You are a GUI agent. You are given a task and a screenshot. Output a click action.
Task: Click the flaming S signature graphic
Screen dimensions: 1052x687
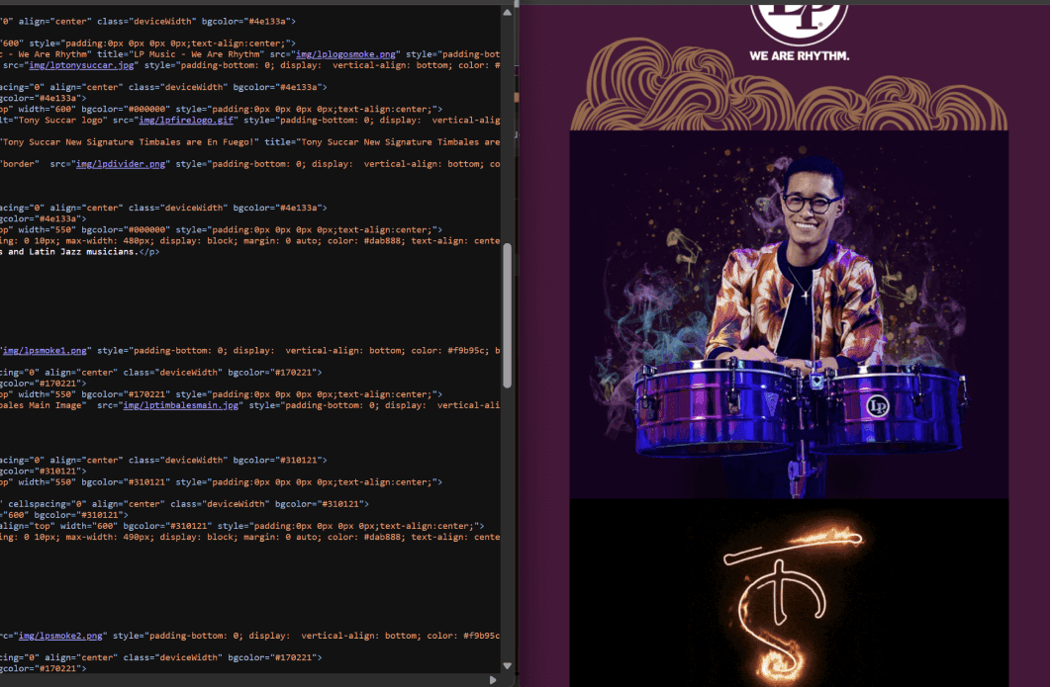[x=787, y=603]
